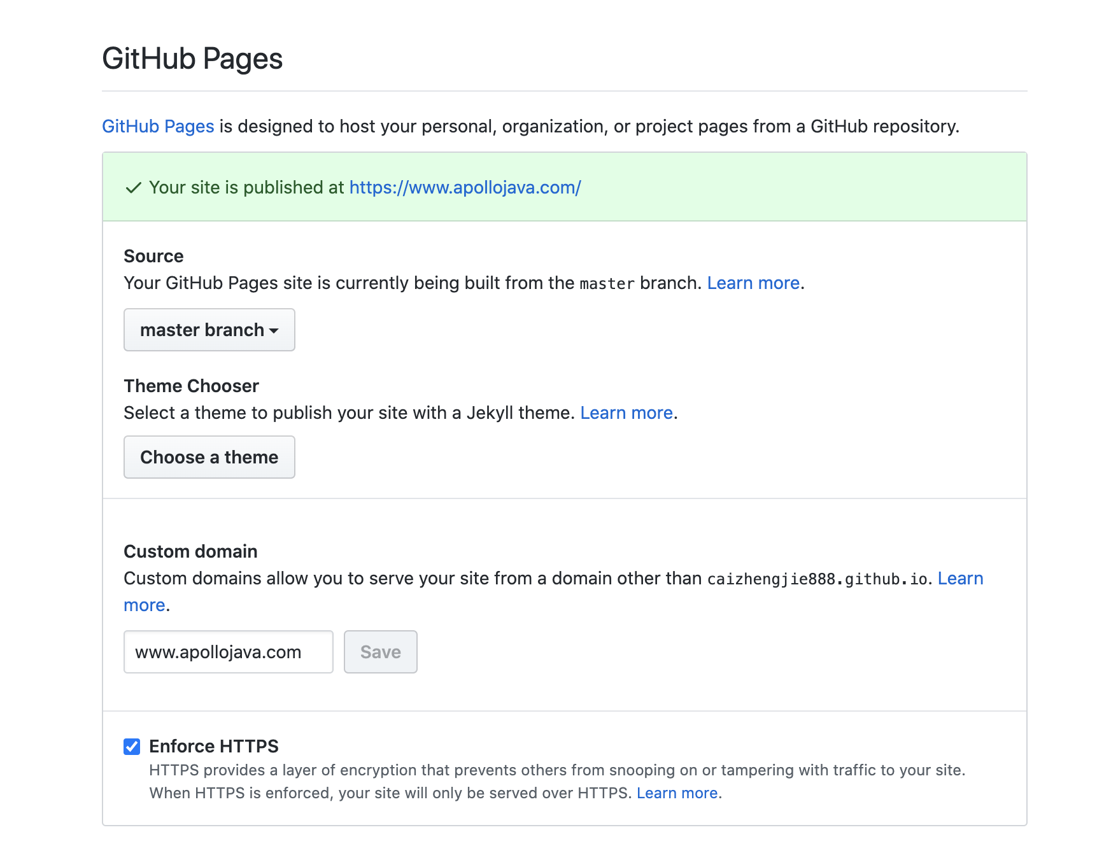Open the published apollojava.com site link

[x=465, y=188]
